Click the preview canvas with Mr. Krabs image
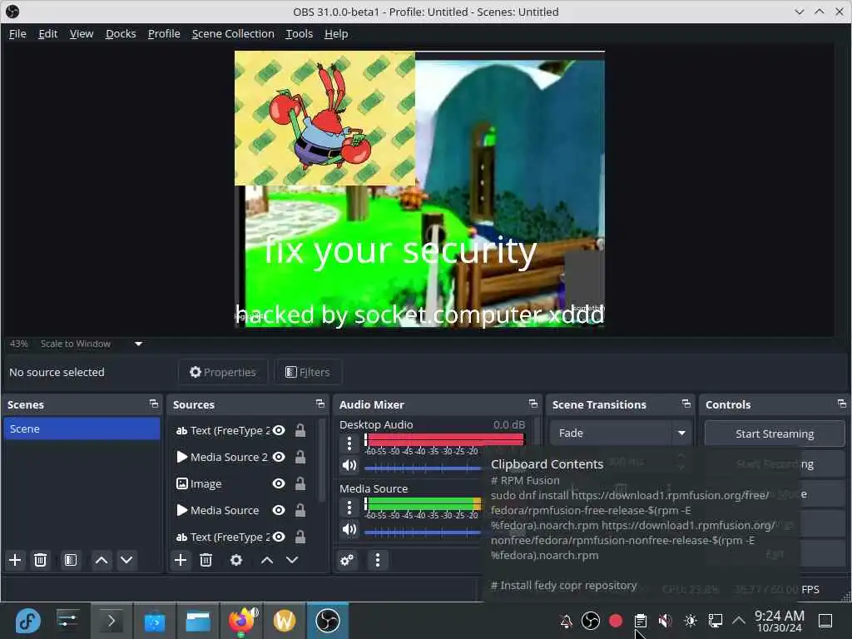 [325, 118]
